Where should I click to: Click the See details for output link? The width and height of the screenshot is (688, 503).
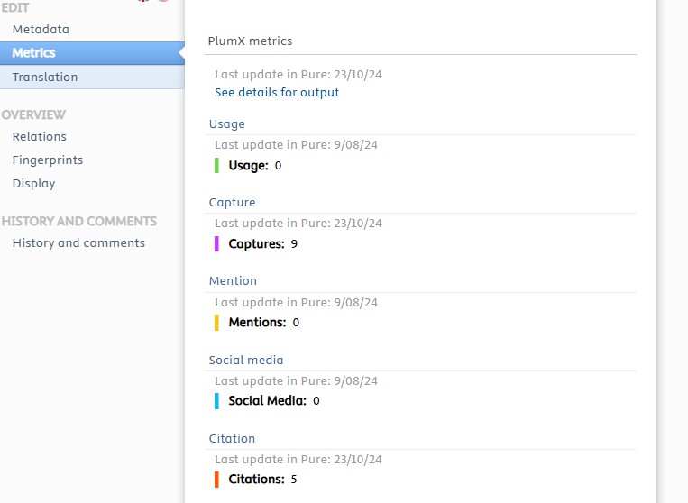277,93
